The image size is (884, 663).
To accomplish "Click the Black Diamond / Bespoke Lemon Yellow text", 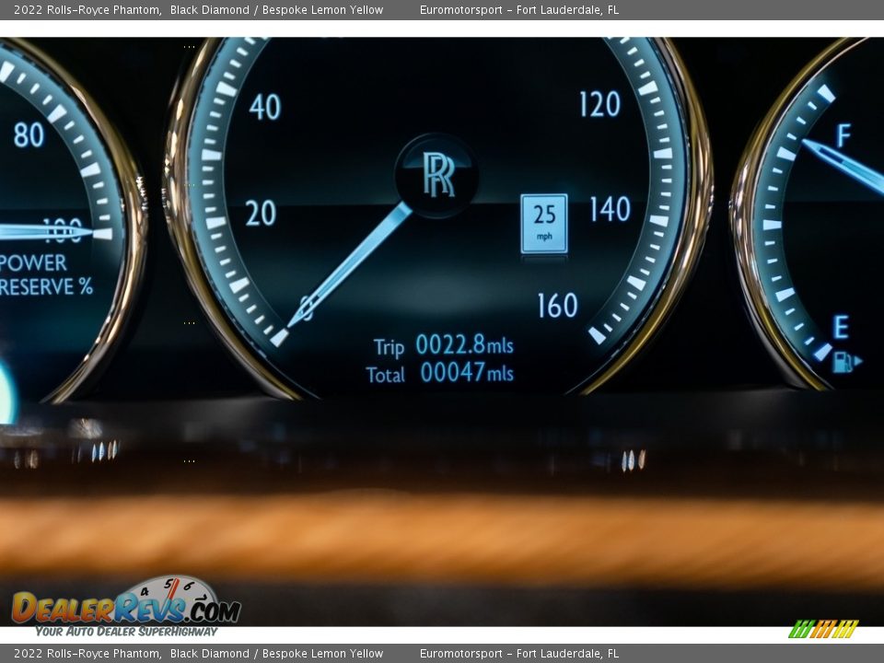I will 276,9.
